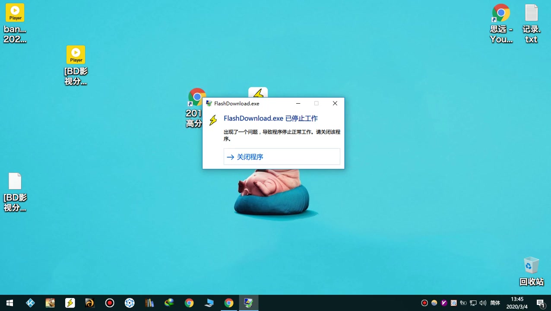
Task: Switch input language from 简体 indicator
Action: click(x=495, y=303)
